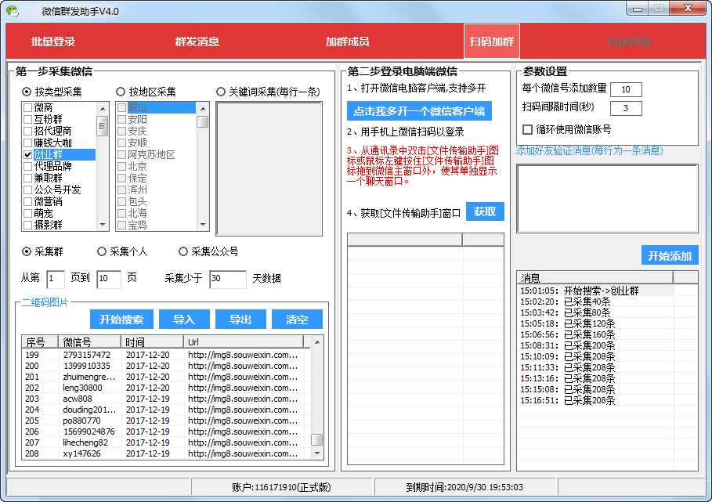Click the 导出 button
This screenshot has height=502, width=712.
[x=240, y=320]
